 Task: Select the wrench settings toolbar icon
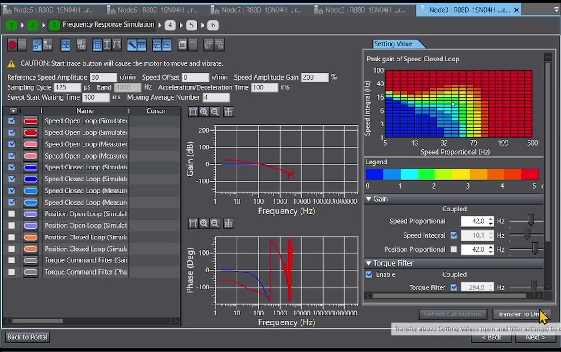[132, 44]
